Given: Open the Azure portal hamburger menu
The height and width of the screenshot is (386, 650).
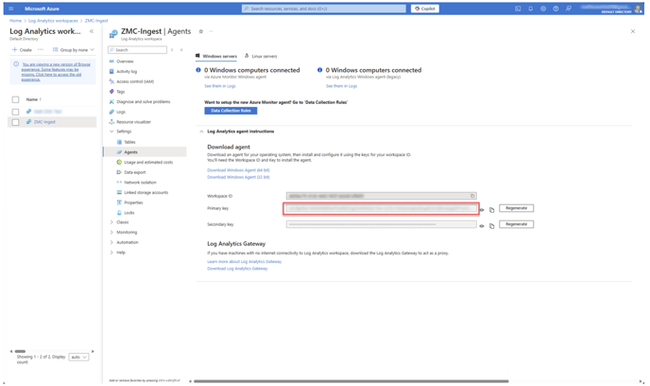Looking at the screenshot, I should pos(10,9).
